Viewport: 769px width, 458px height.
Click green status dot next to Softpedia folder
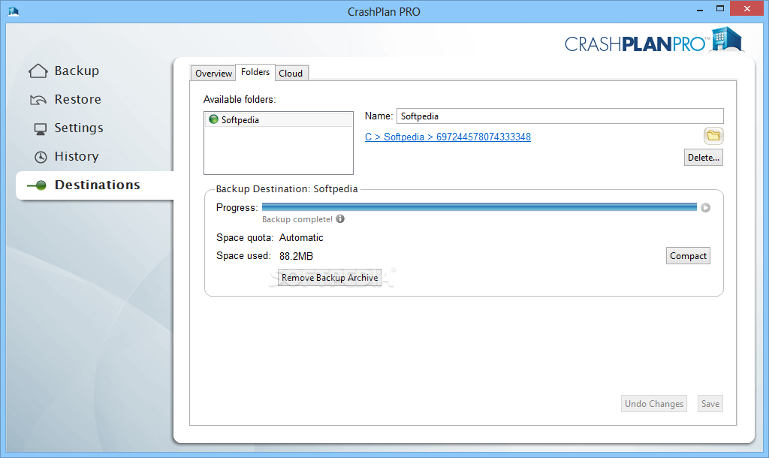point(213,119)
